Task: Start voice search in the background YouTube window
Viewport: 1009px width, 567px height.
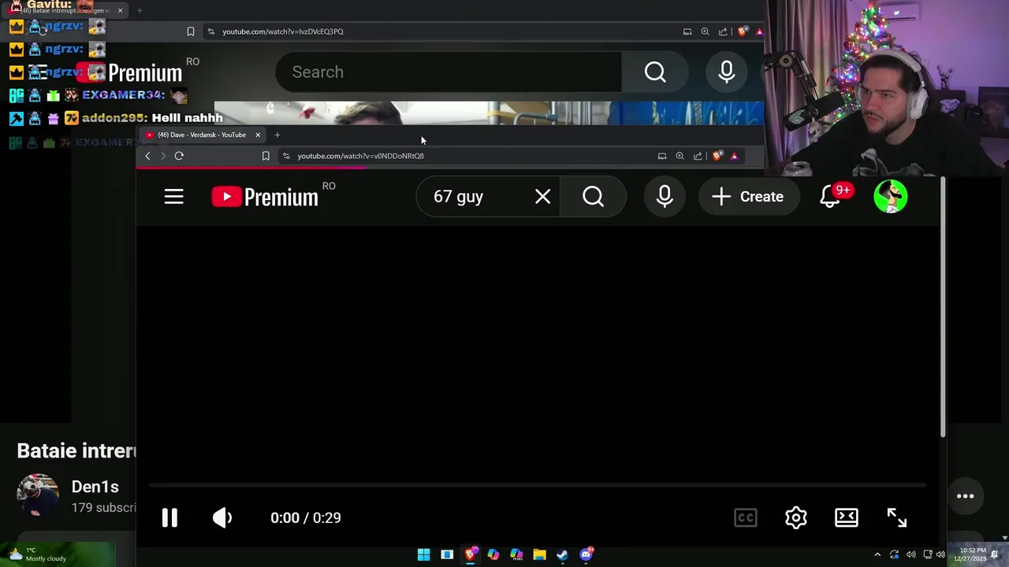Action: [727, 72]
